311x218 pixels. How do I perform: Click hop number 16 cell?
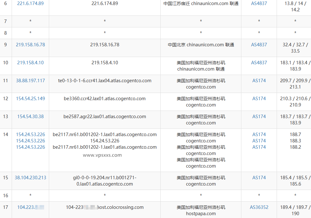[x=6, y=196]
